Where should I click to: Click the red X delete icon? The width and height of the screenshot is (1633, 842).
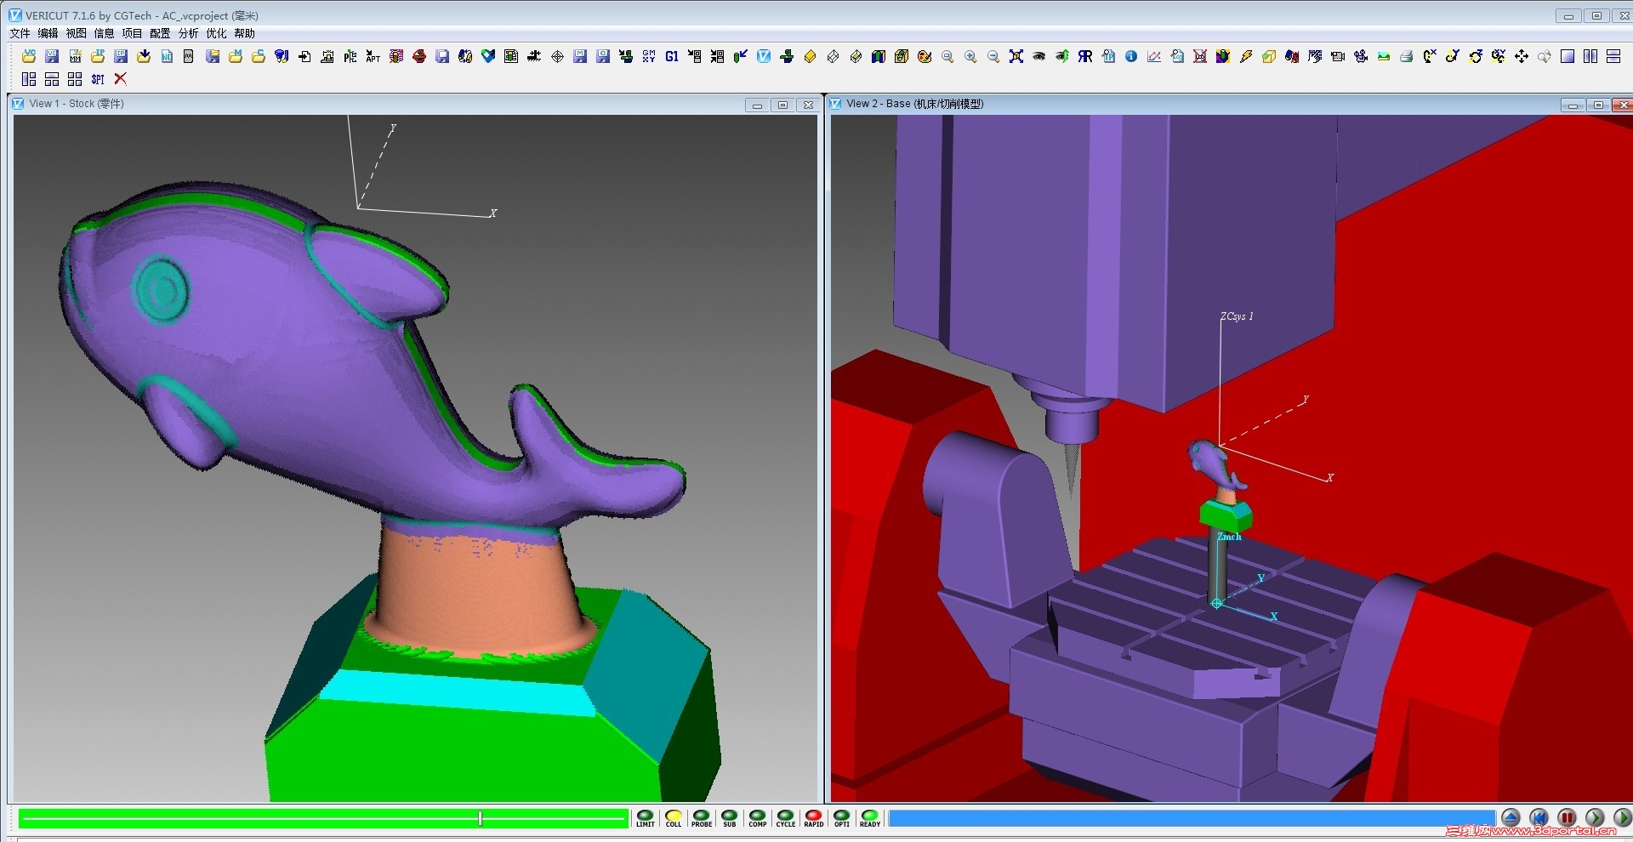(120, 78)
